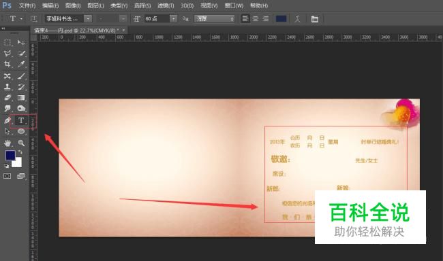
Task: Open the 视图(V) menu
Action: tap(209, 5)
